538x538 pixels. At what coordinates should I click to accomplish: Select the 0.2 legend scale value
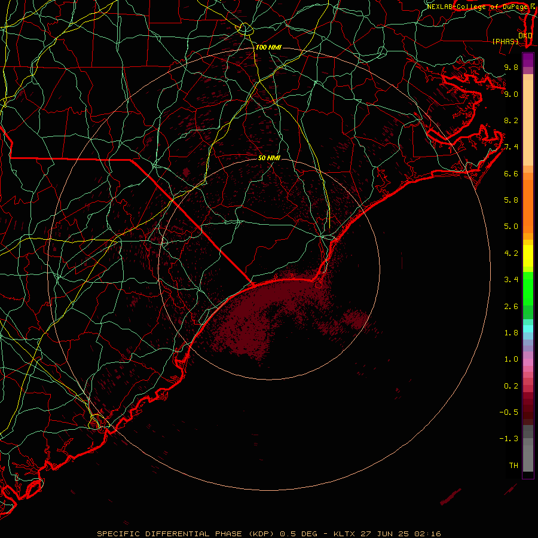click(511, 386)
